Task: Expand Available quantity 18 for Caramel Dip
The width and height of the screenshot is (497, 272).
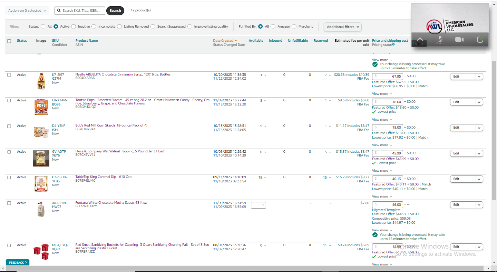Action: [x=262, y=178]
